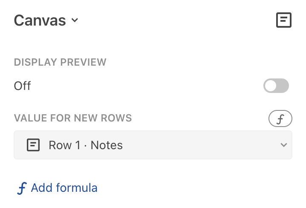Click the blue formula icon beside Add formula
This screenshot has height=208, width=306.
22,188
